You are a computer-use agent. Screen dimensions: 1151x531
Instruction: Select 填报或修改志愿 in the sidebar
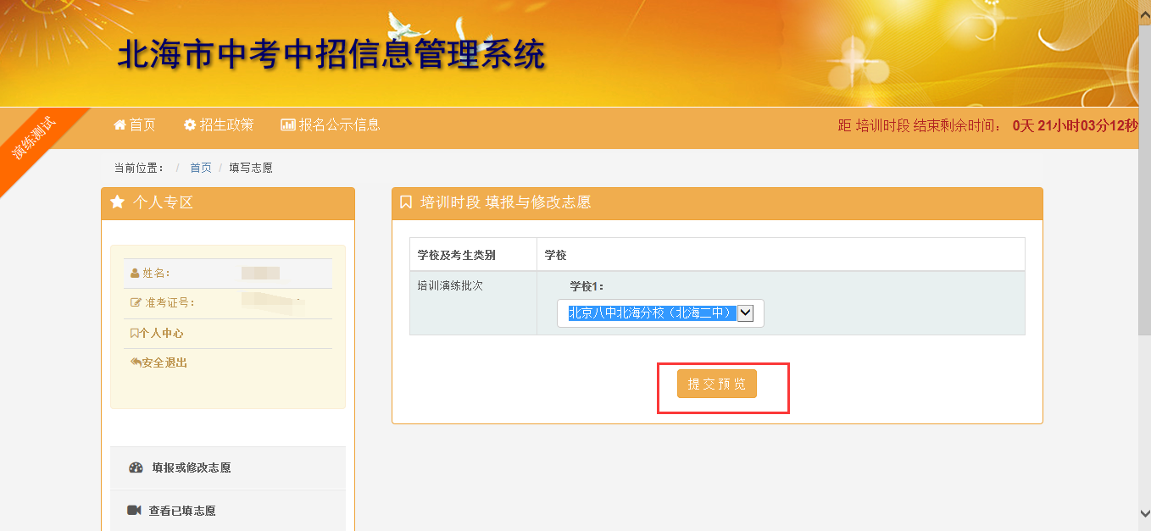pyautogui.click(x=191, y=467)
